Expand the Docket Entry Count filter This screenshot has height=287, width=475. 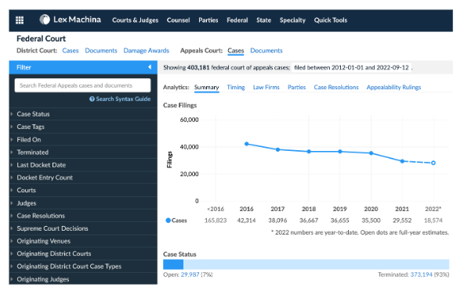coord(83,178)
